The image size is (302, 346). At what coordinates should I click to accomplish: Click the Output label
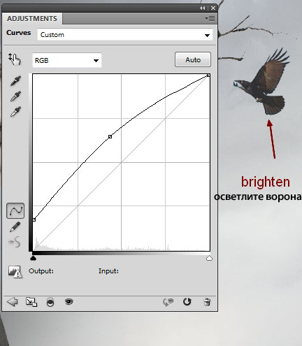pyautogui.click(x=41, y=271)
